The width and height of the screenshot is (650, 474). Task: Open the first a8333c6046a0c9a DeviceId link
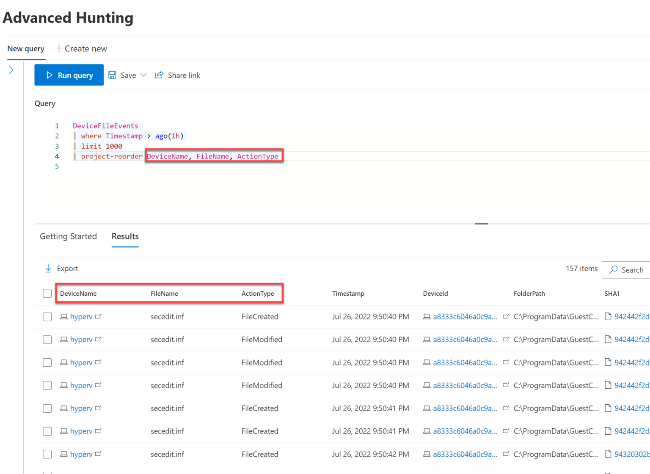pos(465,317)
